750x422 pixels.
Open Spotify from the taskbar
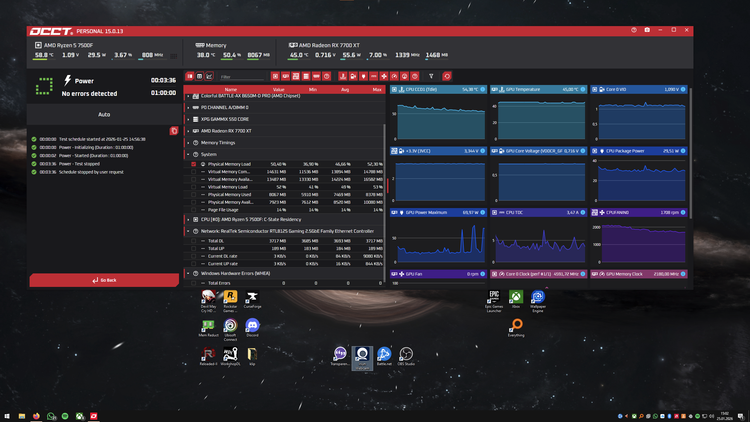(x=65, y=416)
